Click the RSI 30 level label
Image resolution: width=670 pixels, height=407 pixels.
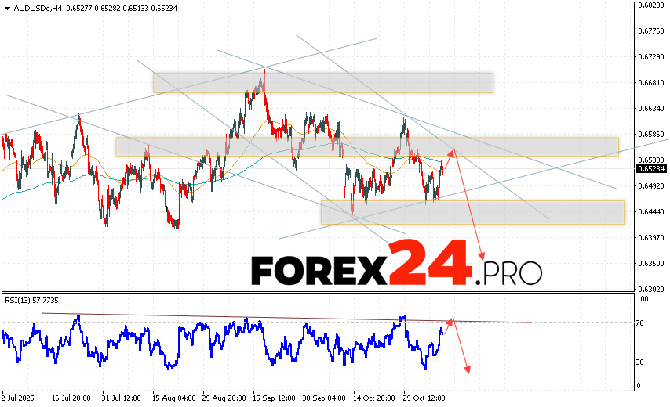(641, 362)
